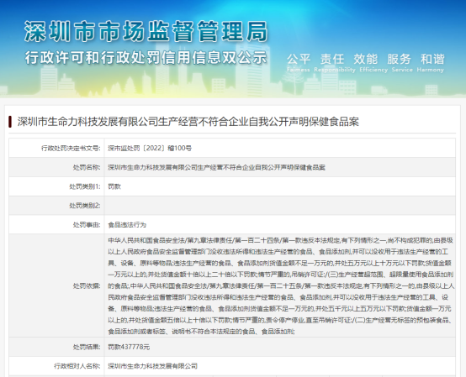This screenshot has width=466, height=377.
Task: Click the 责任 Responsibility slogan
Action: click(334, 63)
